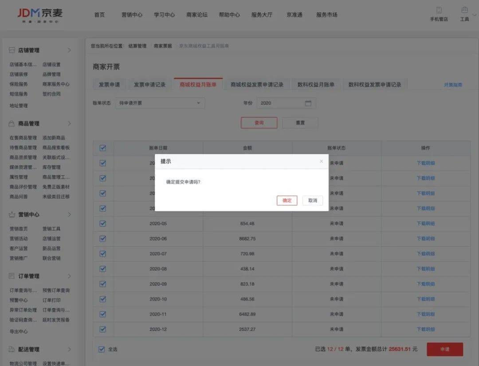The image size is (479, 366).
Task: Expand the 订单管理 section chevron
Action: (x=69, y=276)
